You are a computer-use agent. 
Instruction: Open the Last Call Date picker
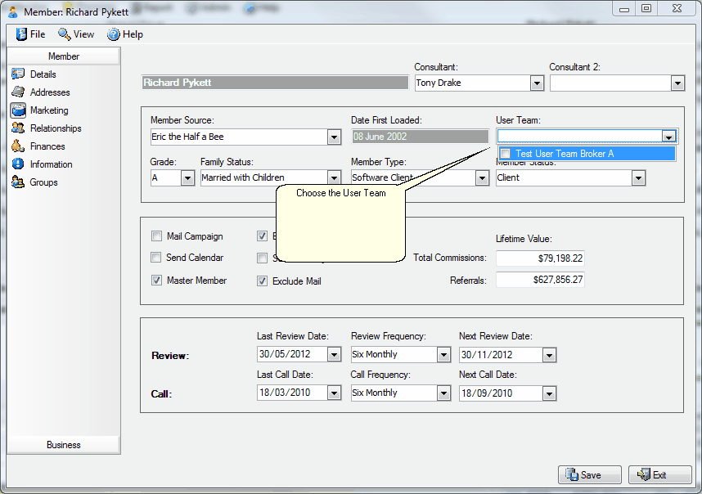click(x=334, y=393)
